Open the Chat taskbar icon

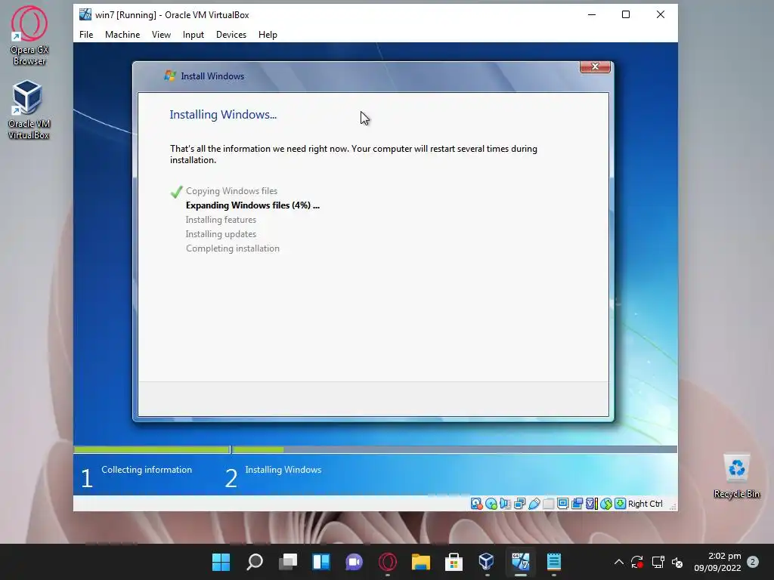(354, 562)
